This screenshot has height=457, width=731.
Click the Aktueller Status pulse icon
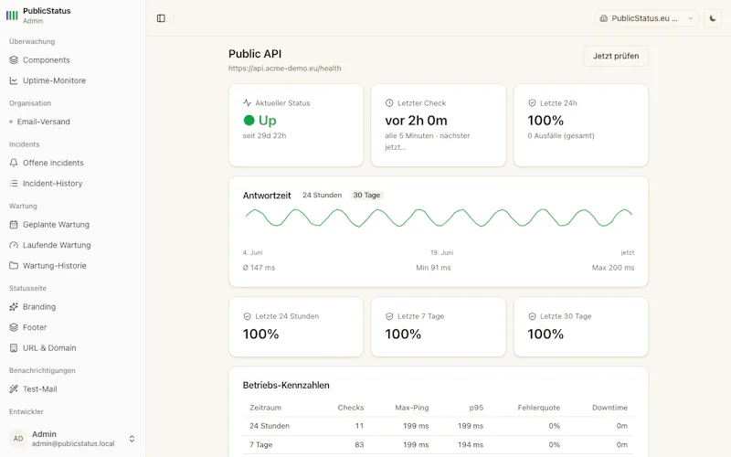coord(247,102)
